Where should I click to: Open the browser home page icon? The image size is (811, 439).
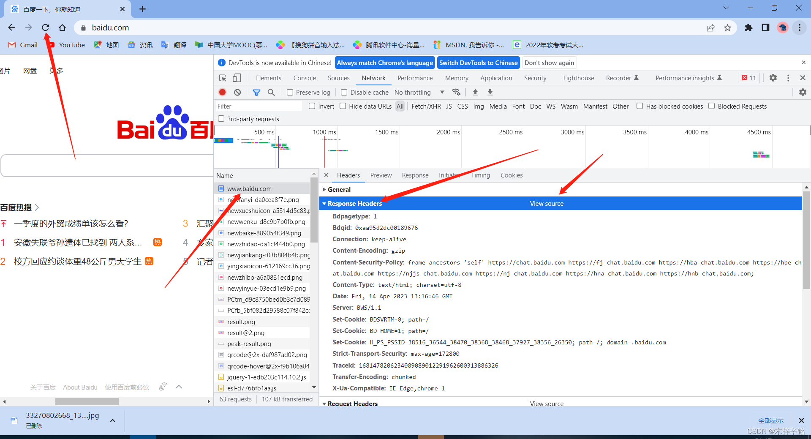(62, 27)
